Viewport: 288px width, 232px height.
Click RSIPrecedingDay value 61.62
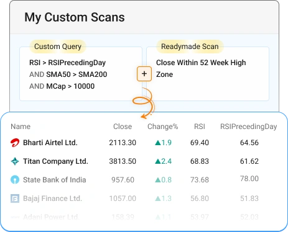coord(249,161)
